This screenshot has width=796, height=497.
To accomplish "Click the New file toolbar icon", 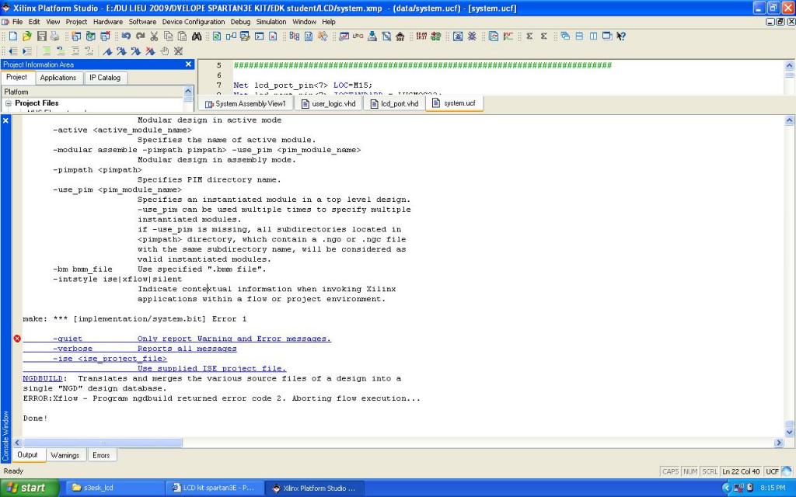I will (13, 36).
